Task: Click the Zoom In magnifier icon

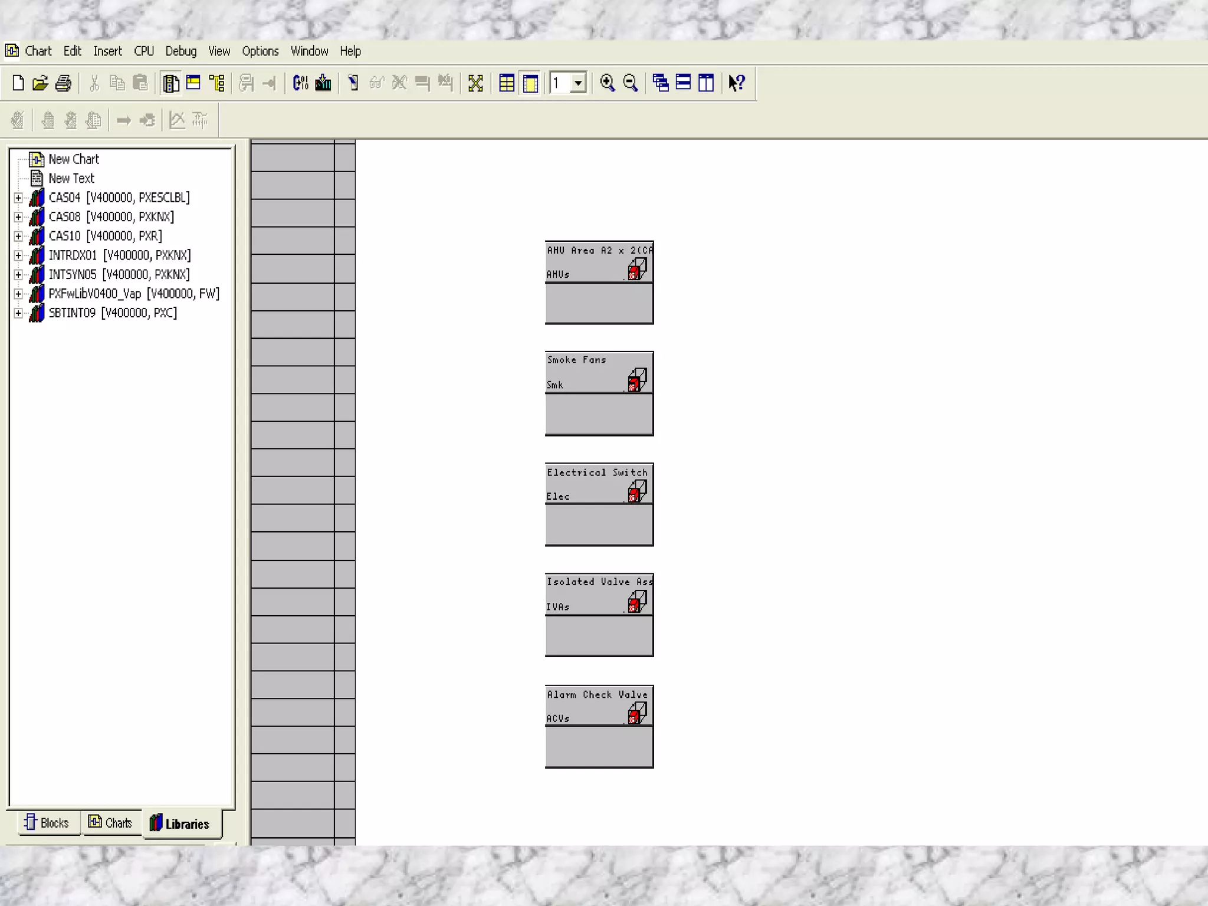Action: click(x=607, y=83)
